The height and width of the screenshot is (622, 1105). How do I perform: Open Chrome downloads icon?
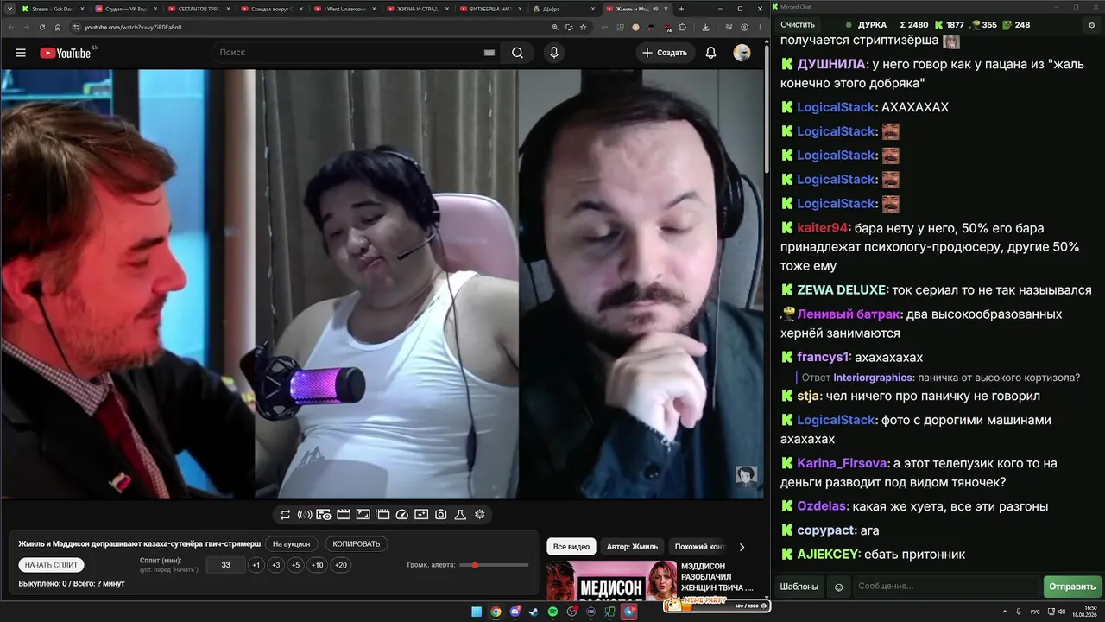(705, 27)
